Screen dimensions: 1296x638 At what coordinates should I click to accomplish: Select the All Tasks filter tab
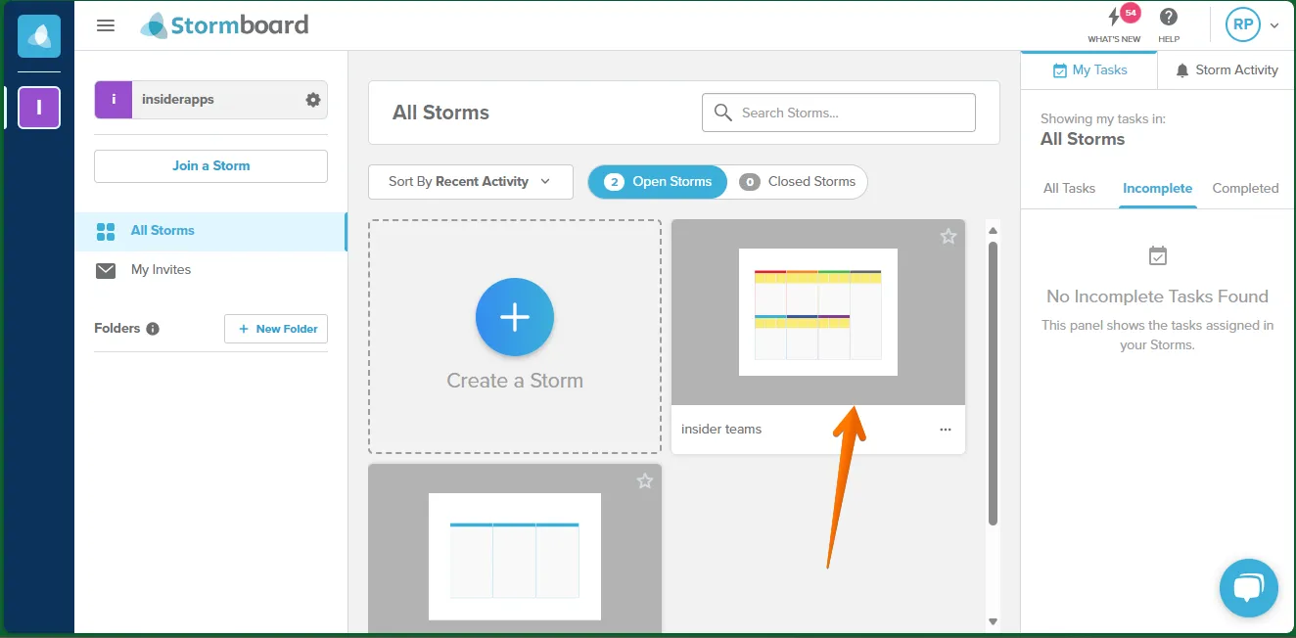(1069, 189)
